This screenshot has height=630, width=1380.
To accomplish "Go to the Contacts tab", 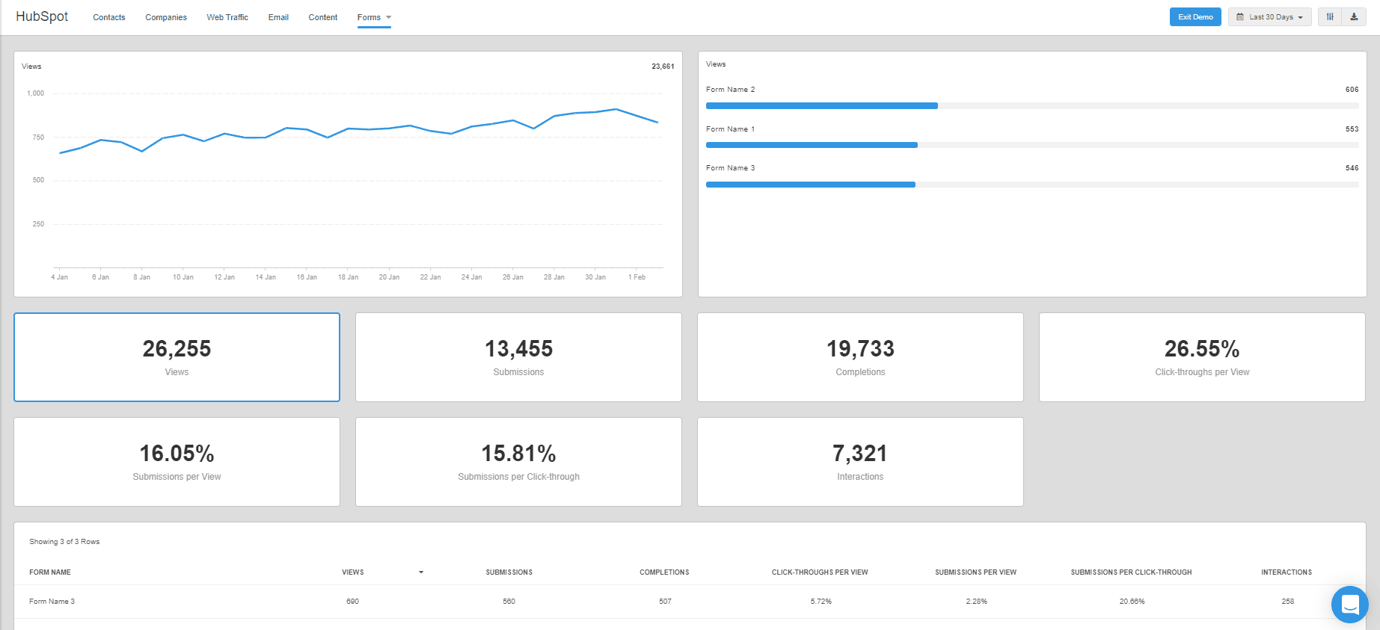I will [109, 17].
